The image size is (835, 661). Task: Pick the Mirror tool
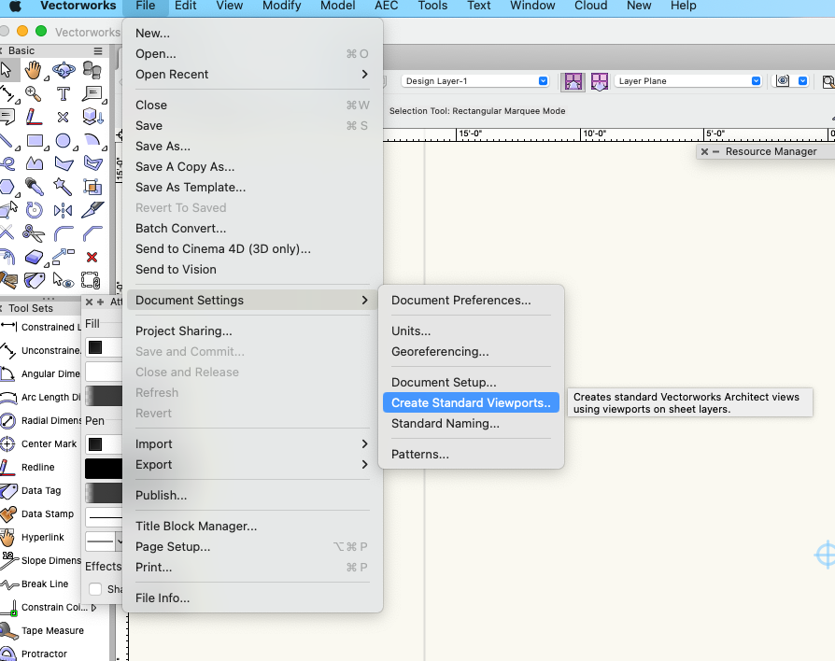64,210
